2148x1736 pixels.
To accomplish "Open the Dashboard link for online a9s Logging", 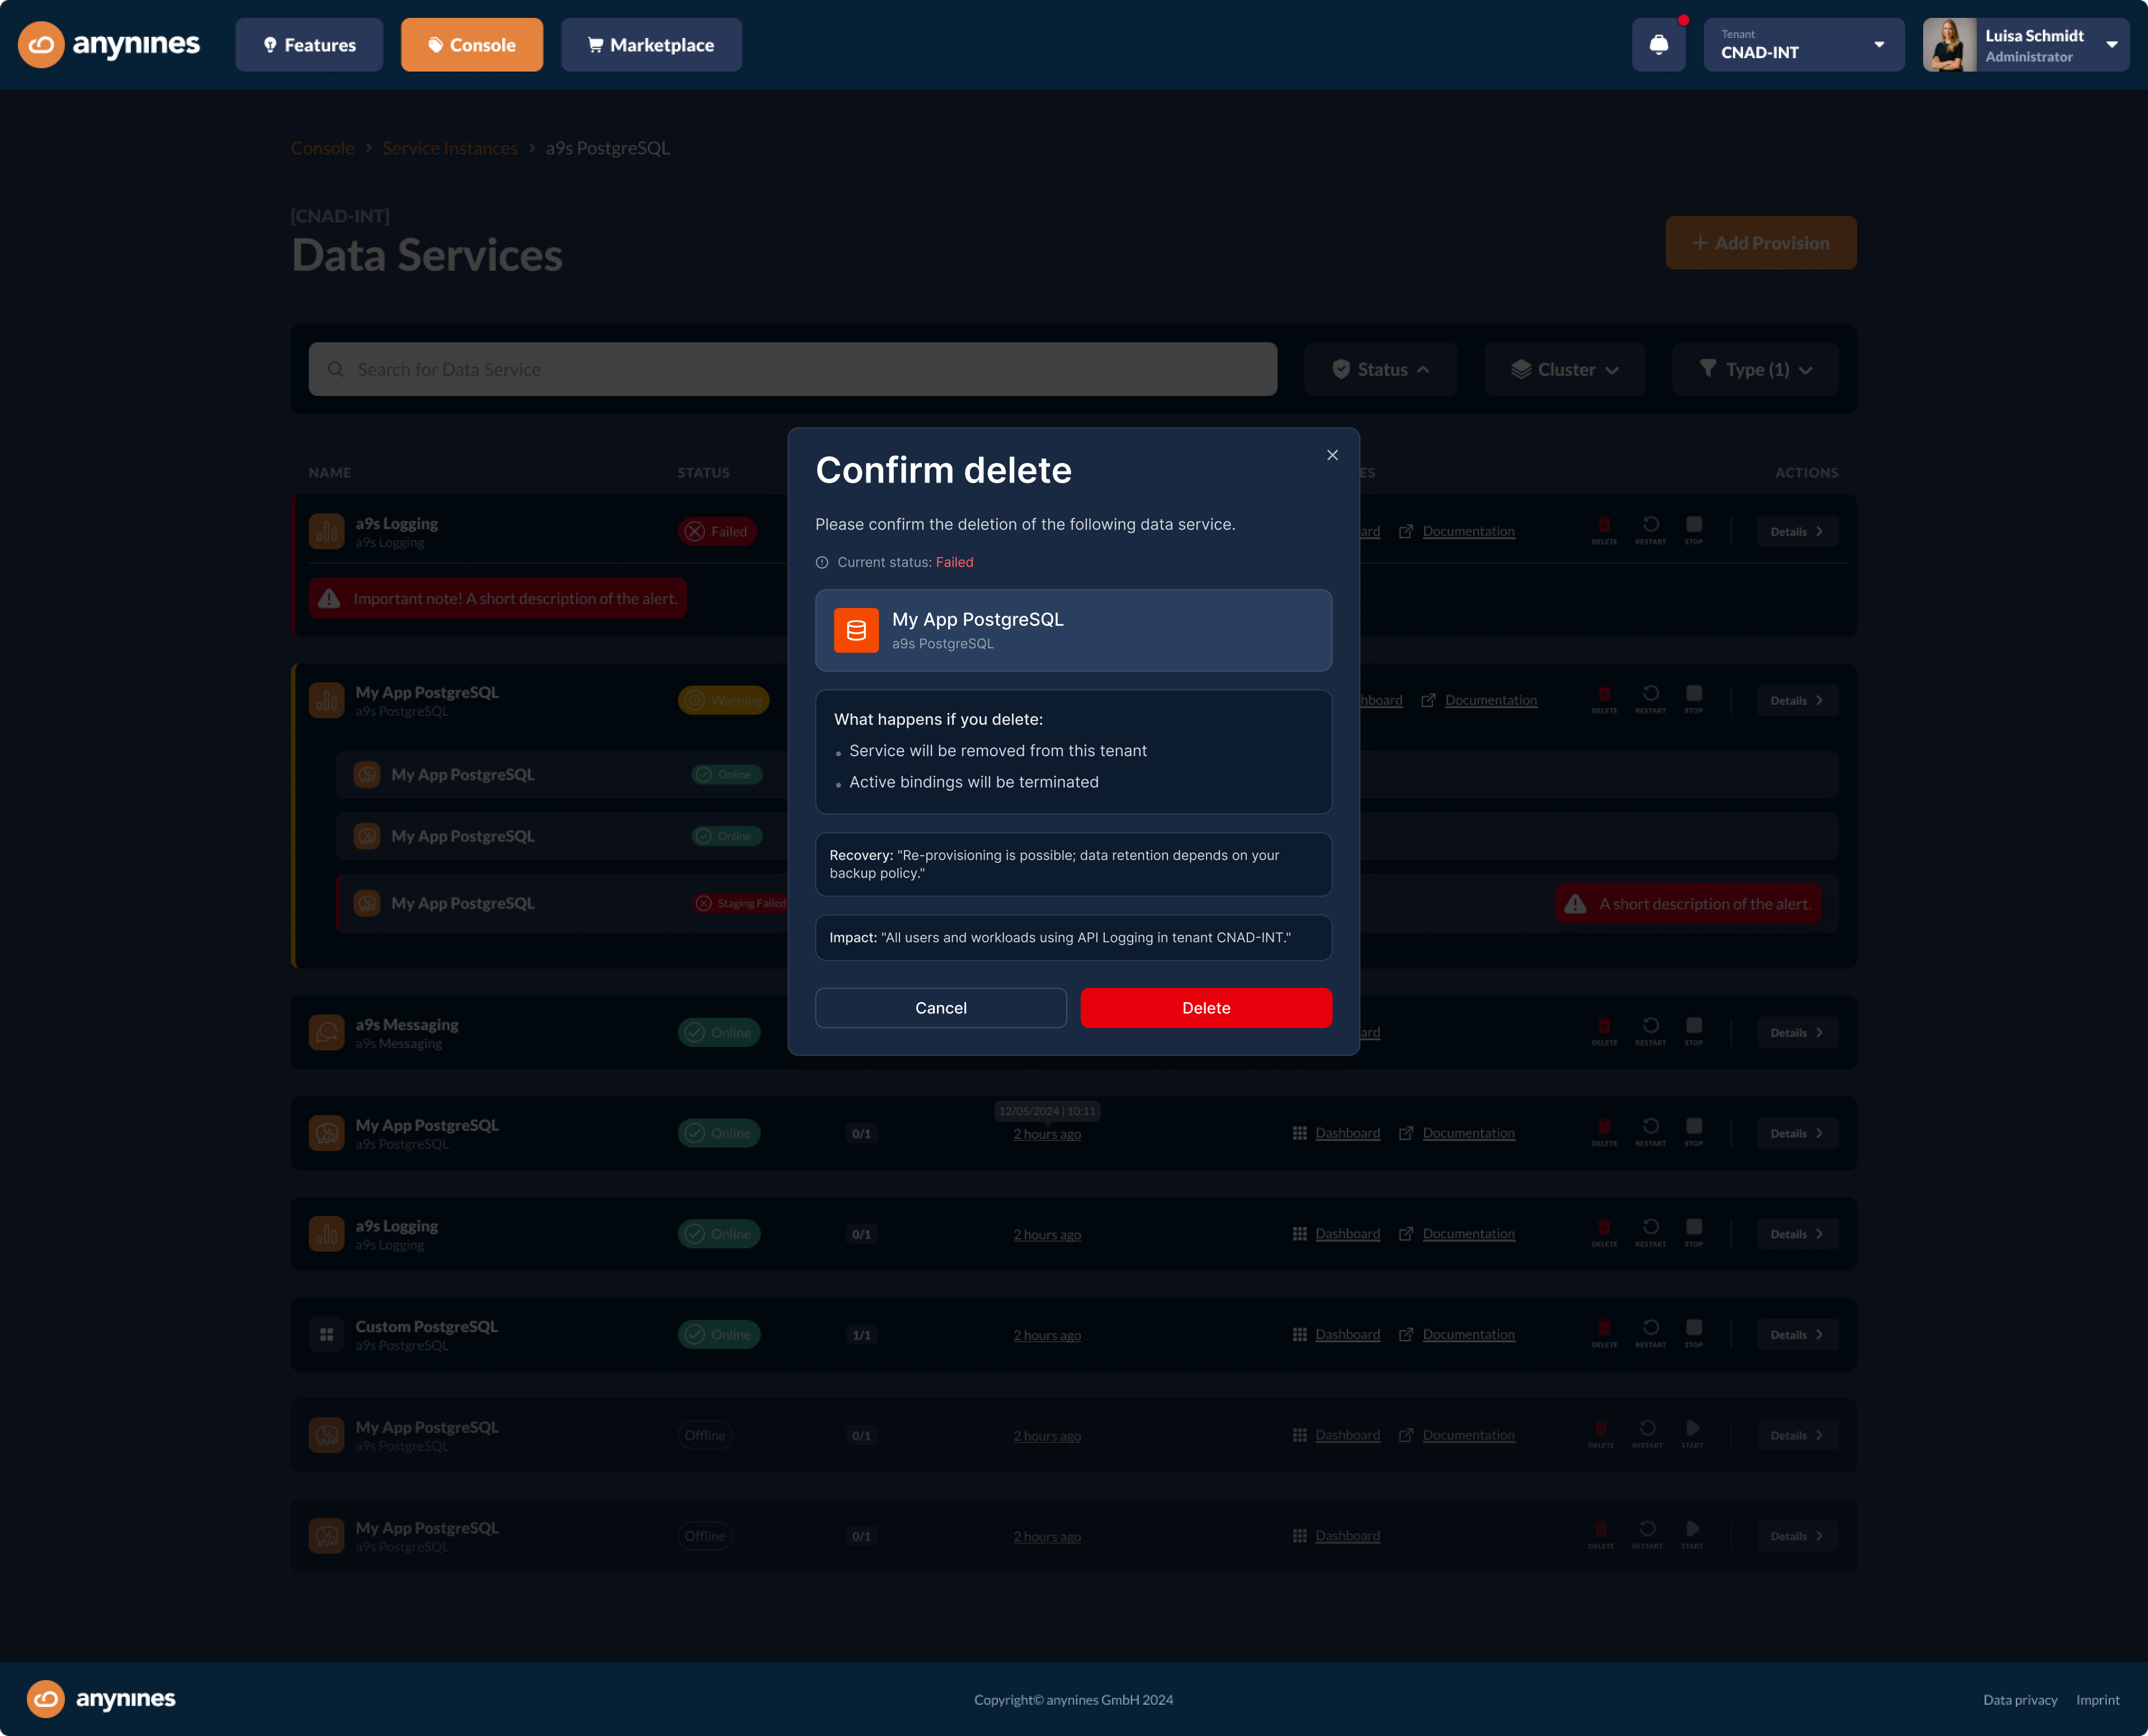I will click(1347, 1233).
